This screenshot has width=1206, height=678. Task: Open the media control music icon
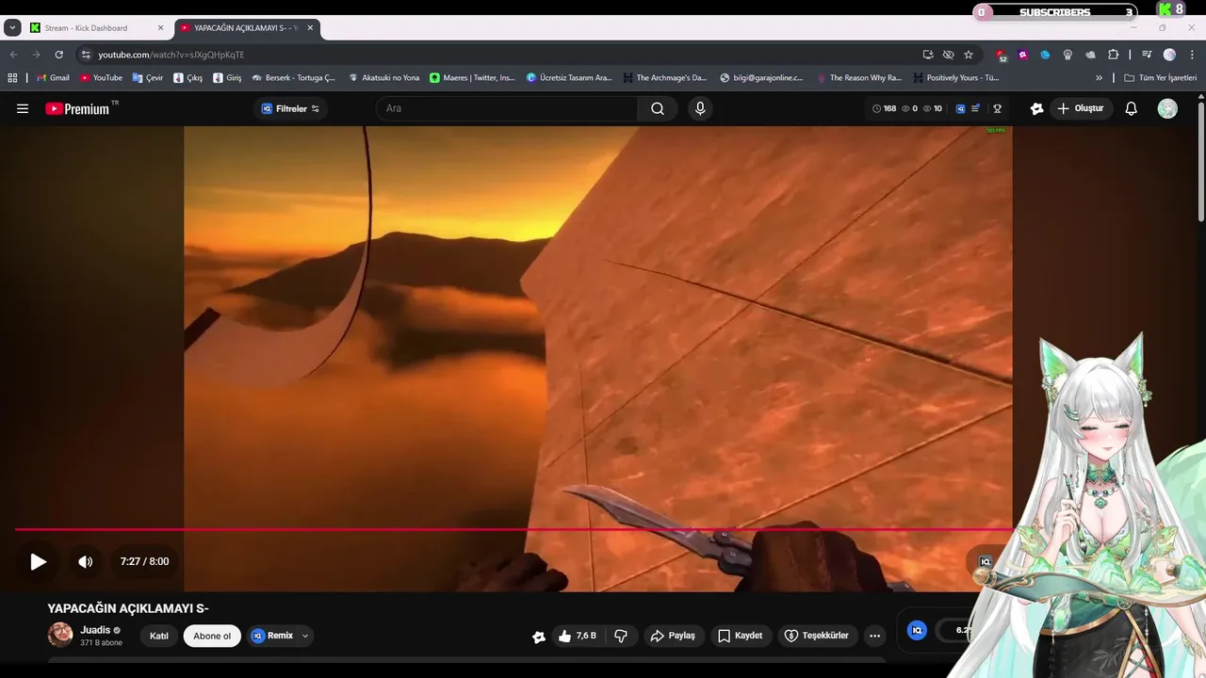tap(1147, 55)
